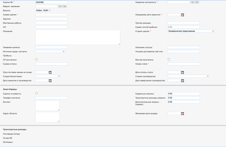
Task: Click select arrow for Название контрагента
Action: pyautogui.click(x=192, y=3)
